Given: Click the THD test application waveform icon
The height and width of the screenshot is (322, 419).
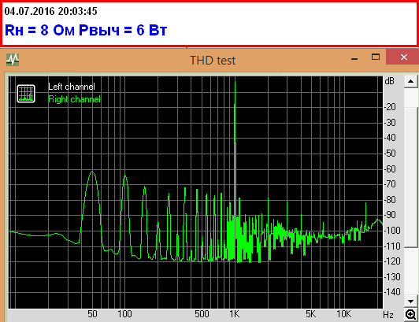Looking at the screenshot, I should coord(13,60).
